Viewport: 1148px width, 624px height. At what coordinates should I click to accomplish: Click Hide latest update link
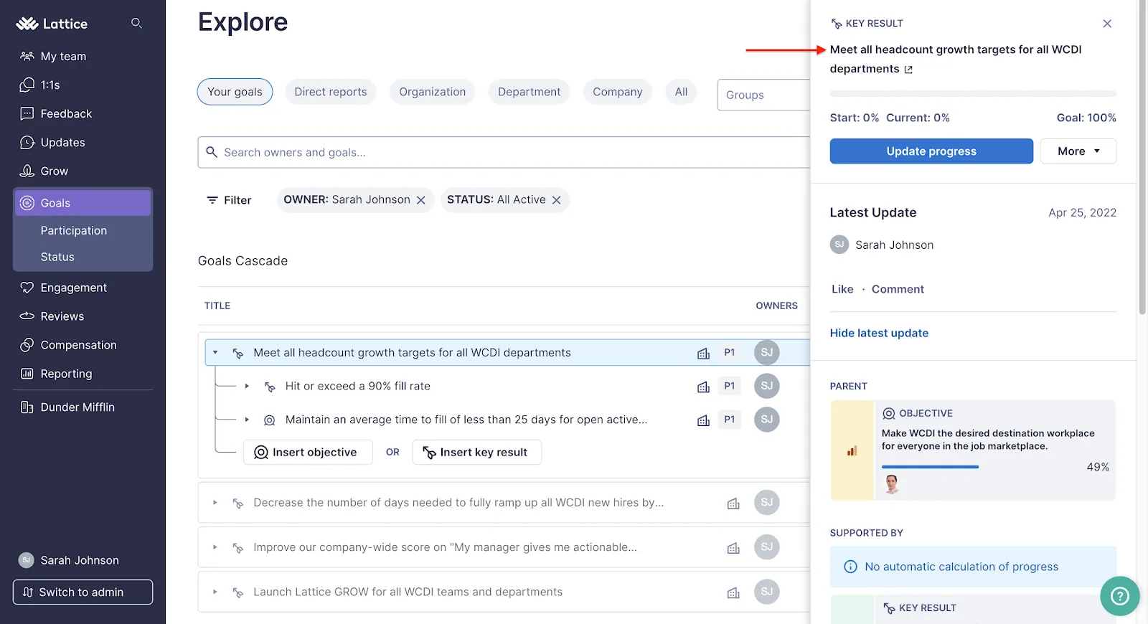[879, 333]
